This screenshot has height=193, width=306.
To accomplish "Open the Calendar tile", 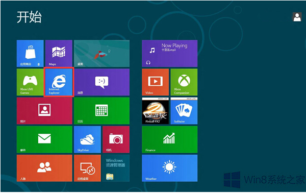I will tap(101, 111).
